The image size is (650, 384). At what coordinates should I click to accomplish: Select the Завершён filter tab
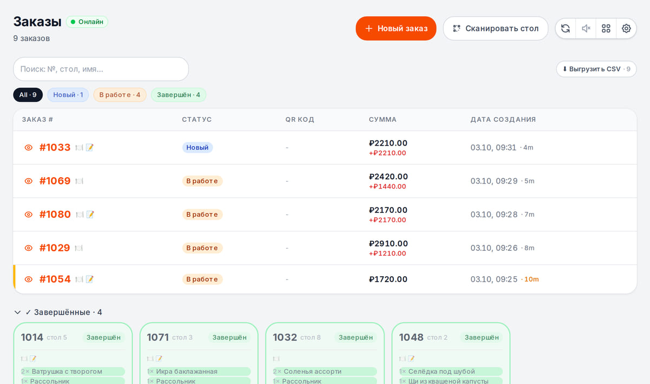[179, 95]
